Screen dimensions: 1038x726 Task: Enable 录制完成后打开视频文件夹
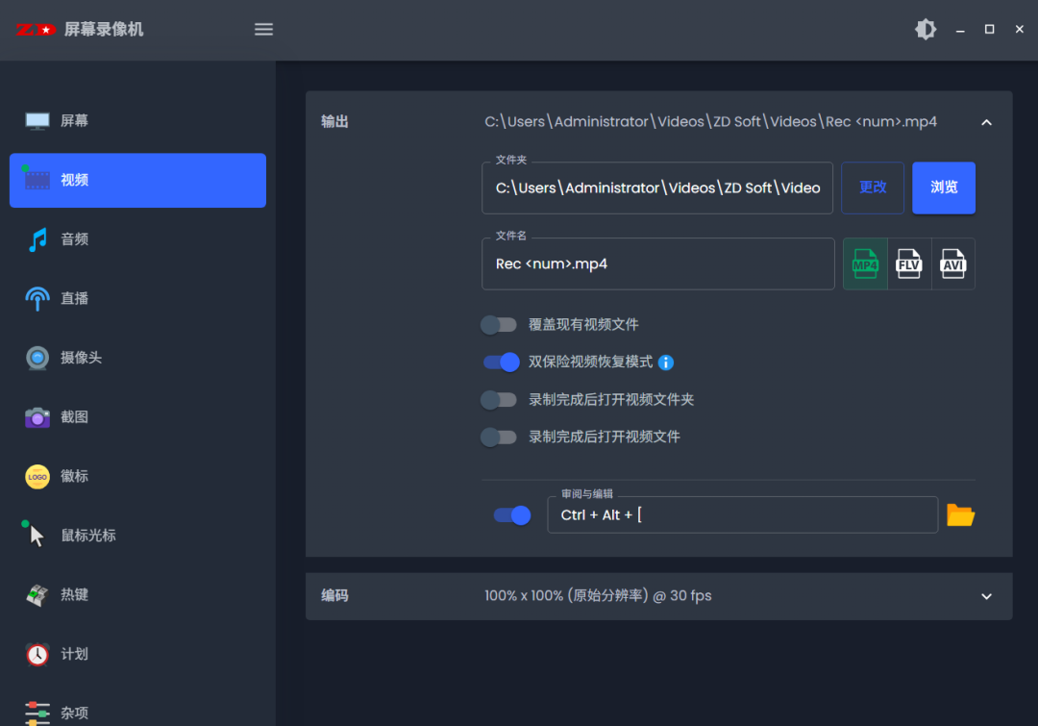coord(499,399)
